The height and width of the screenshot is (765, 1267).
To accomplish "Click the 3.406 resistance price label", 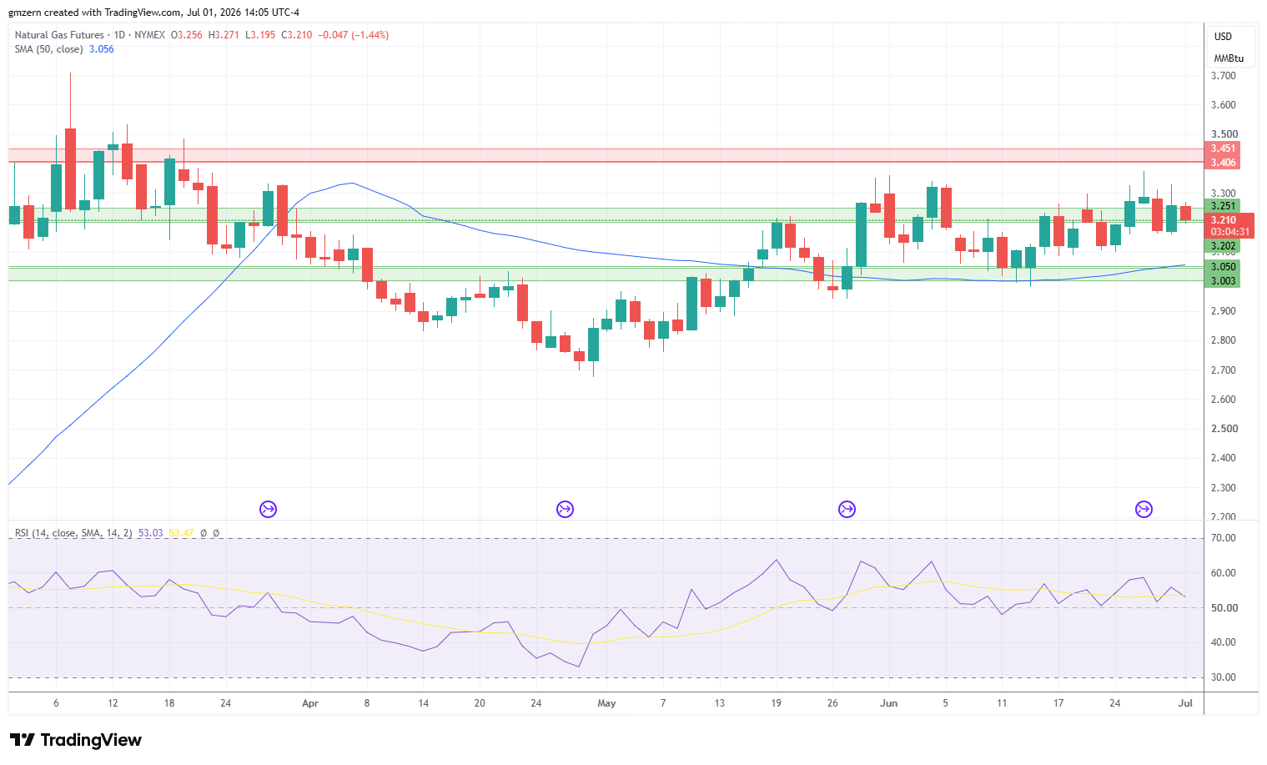I will pyautogui.click(x=1223, y=163).
